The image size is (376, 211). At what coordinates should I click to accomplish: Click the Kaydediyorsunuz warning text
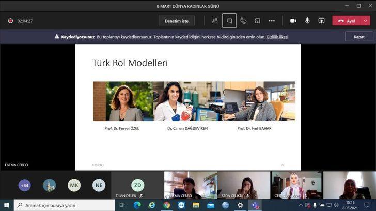tap(77, 37)
